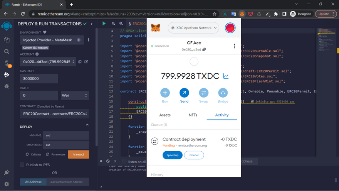This screenshot has width=339, height=191.
Task: Open the Remix debugger plugin in sidebar
Action: tap(7, 86)
